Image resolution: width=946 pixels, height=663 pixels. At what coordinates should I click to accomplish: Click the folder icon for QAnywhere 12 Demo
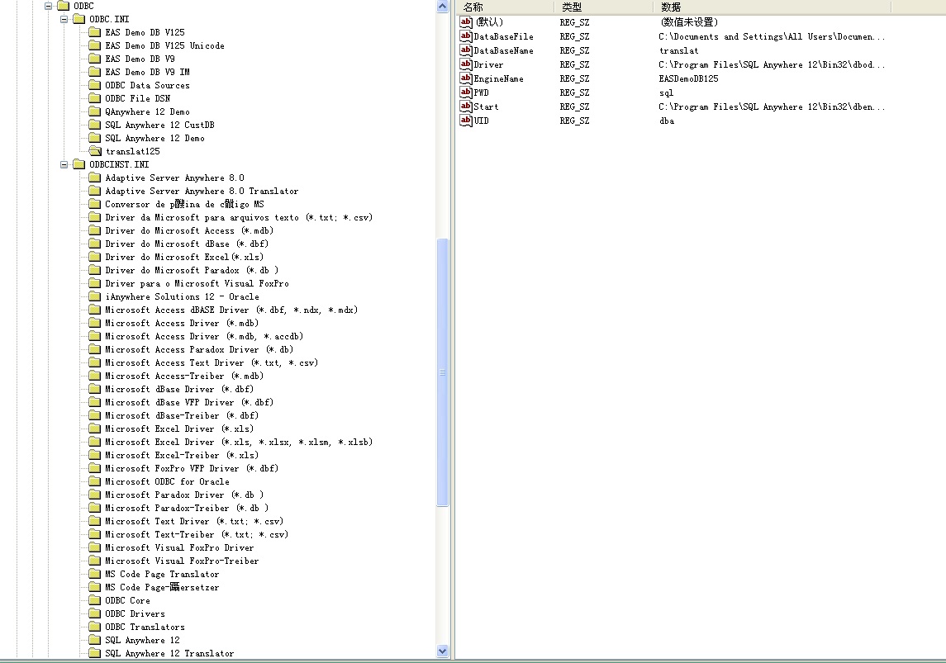pos(95,111)
